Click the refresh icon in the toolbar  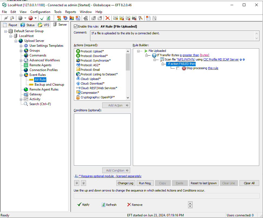(x=48, y=18)
